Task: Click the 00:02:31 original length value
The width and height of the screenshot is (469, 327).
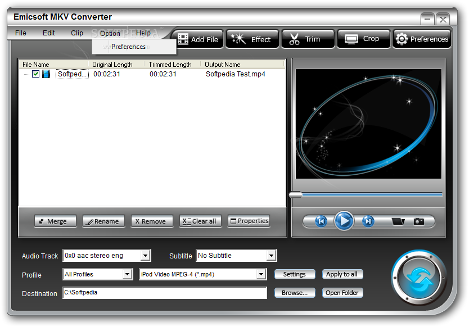Action: [x=107, y=74]
